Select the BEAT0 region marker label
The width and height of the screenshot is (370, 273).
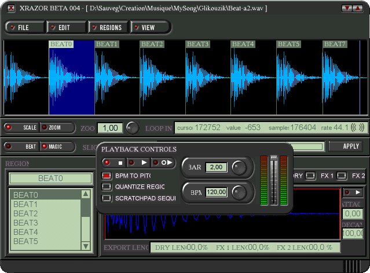click(x=61, y=44)
